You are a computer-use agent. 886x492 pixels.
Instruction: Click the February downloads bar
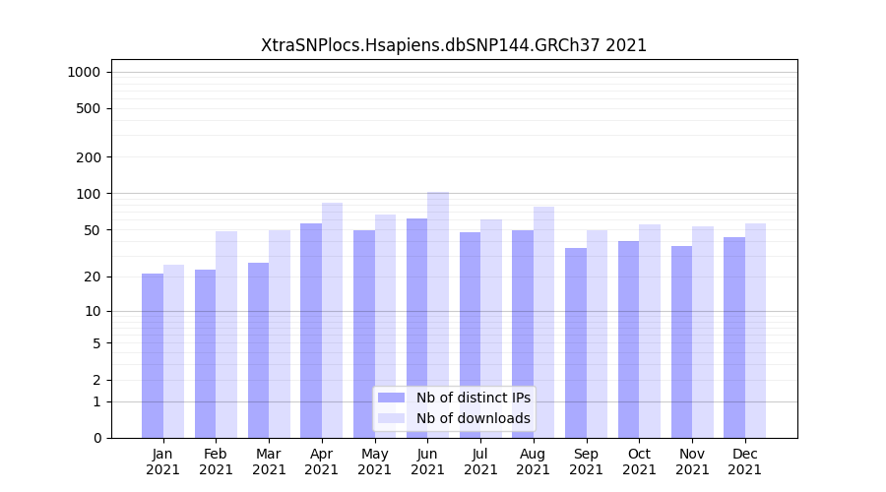click(226, 335)
